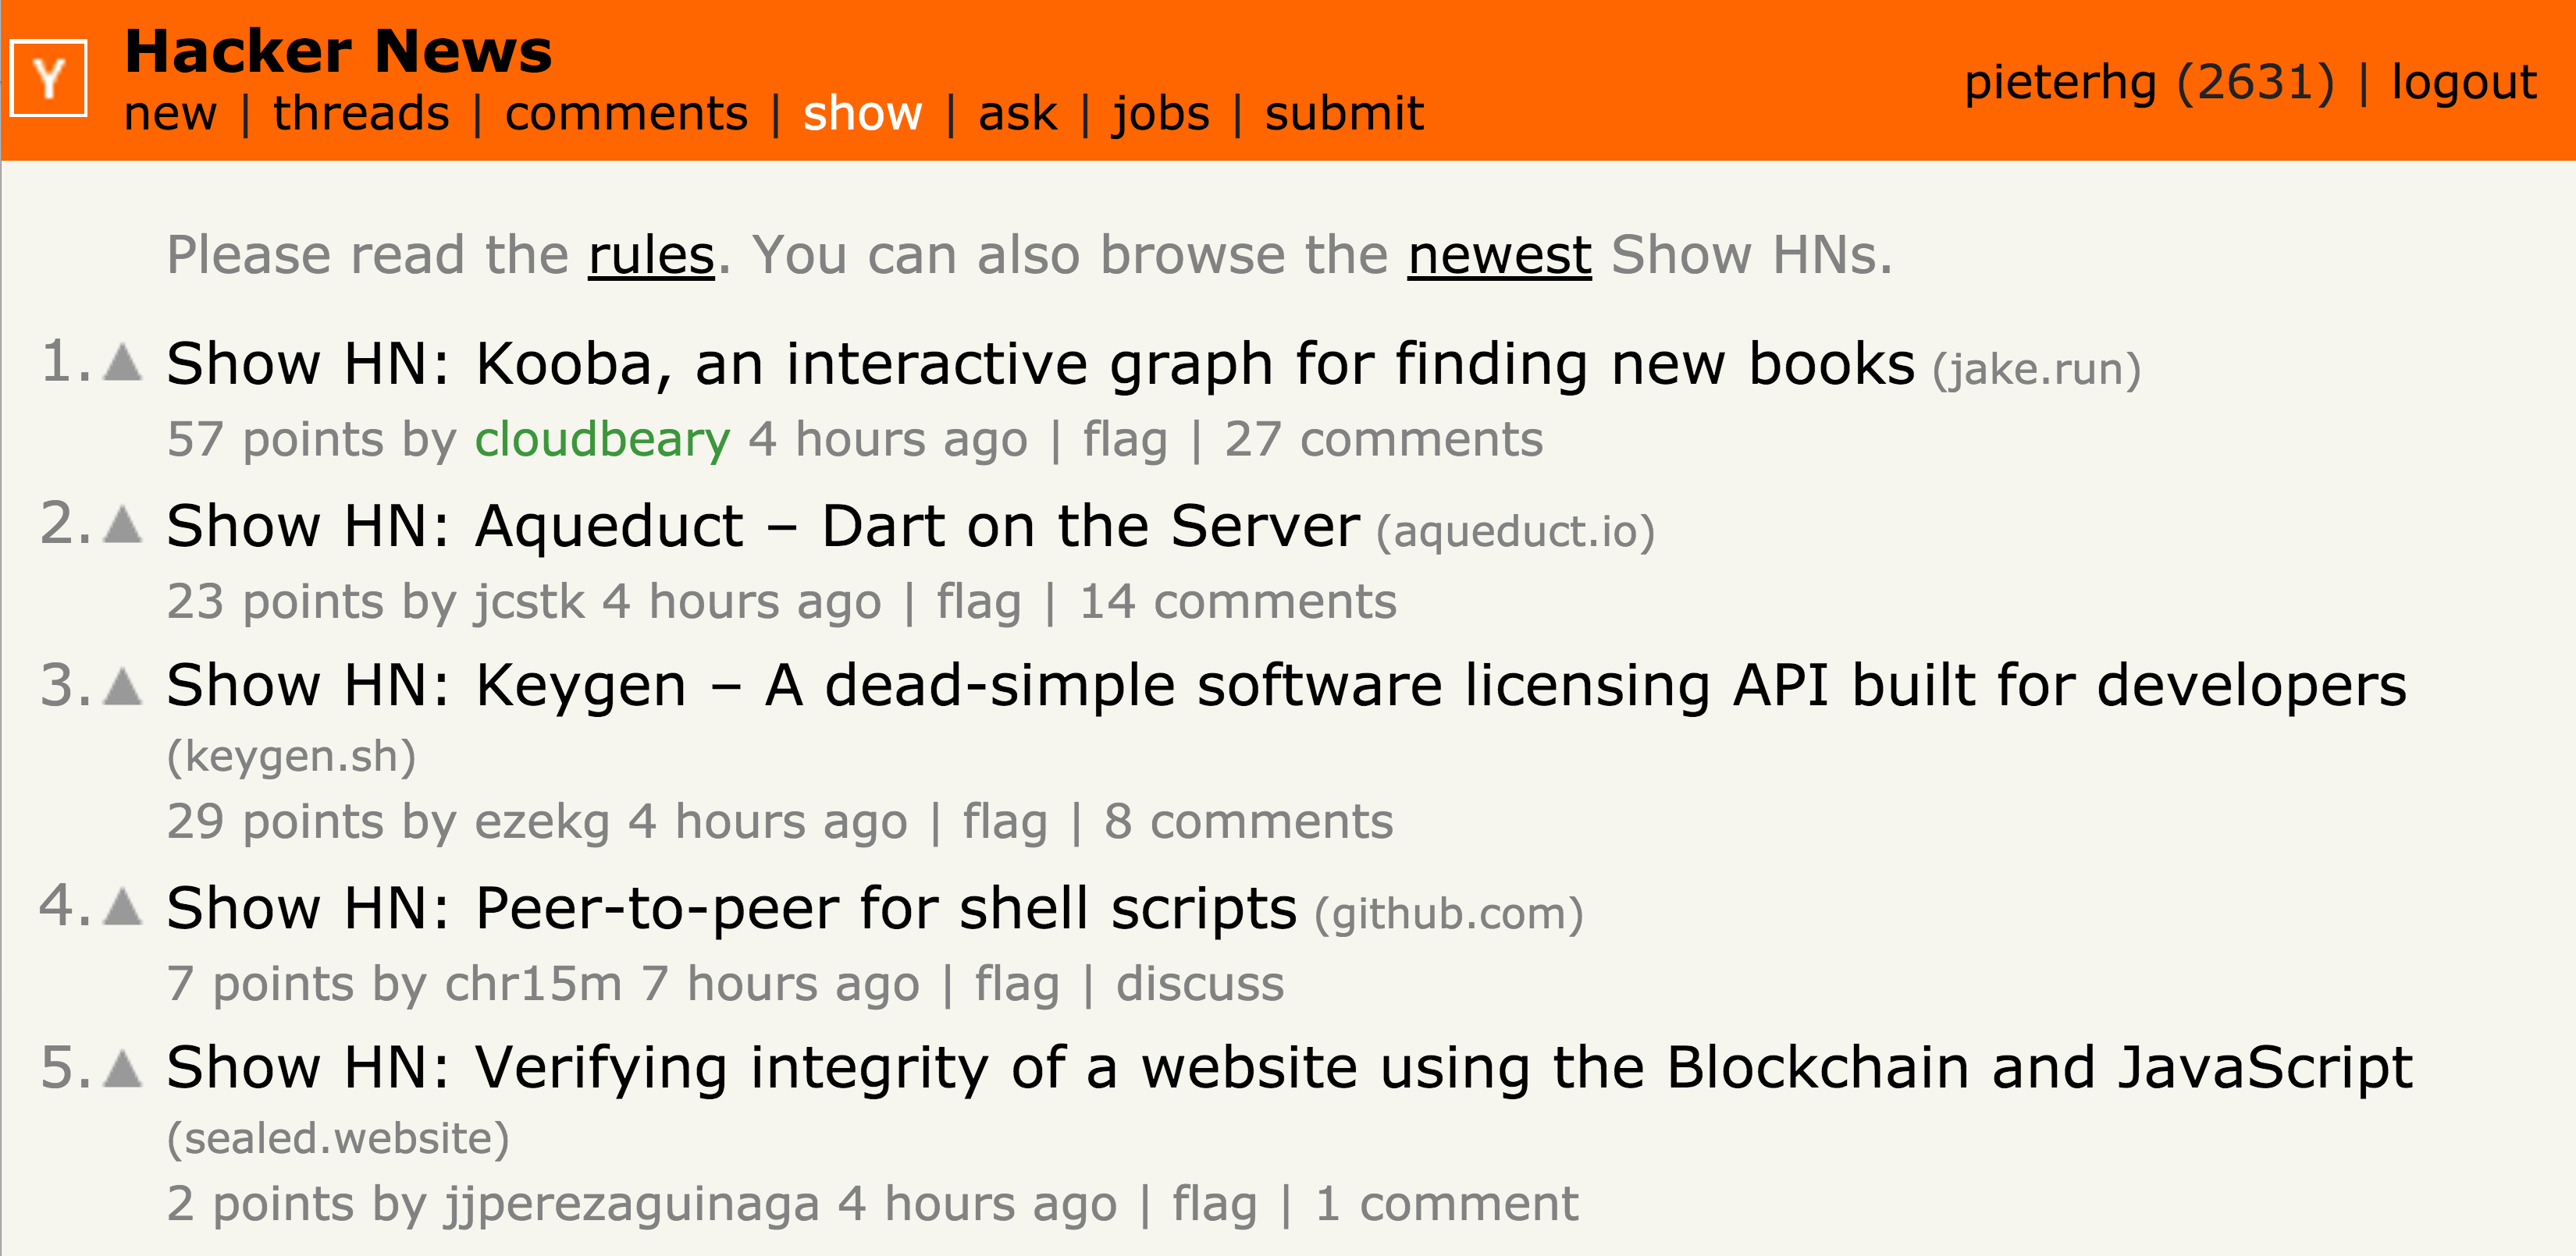Go to the threads page

click(x=361, y=114)
